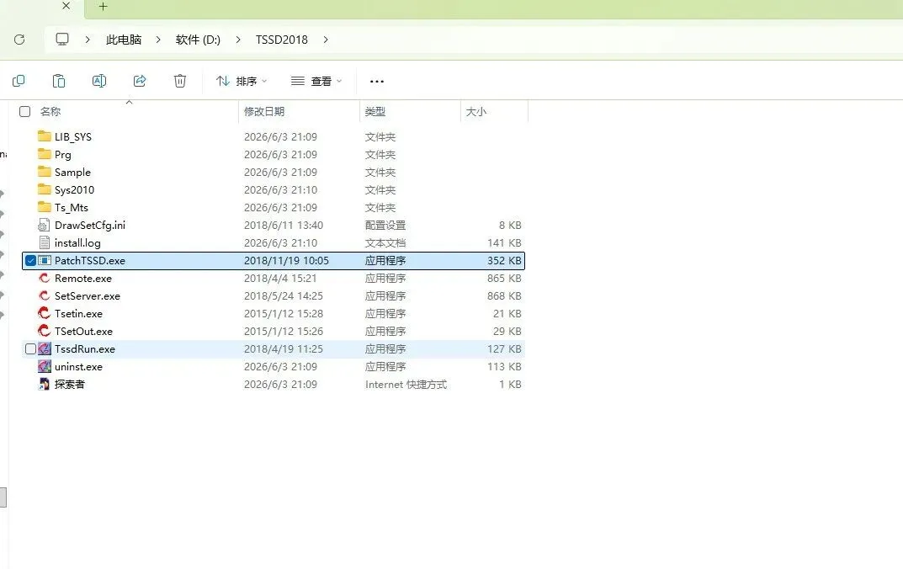Select the Prg folder name
The width and height of the screenshot is (903, 569).
(x=63, y=155)
